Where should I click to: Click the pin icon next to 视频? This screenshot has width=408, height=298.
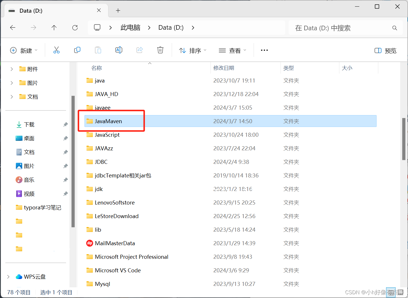click(x=65, y=194)
